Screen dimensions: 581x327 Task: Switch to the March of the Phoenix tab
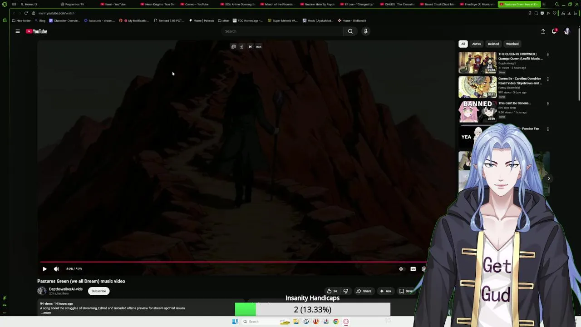click(277, 4)
